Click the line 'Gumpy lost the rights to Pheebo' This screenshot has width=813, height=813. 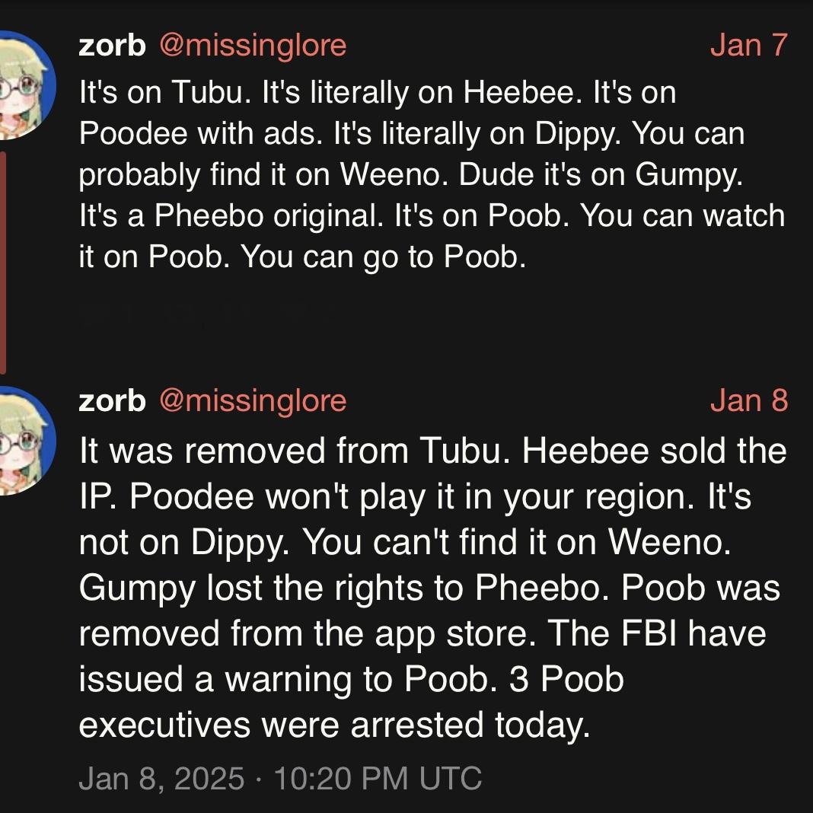[x=429, y=588]
